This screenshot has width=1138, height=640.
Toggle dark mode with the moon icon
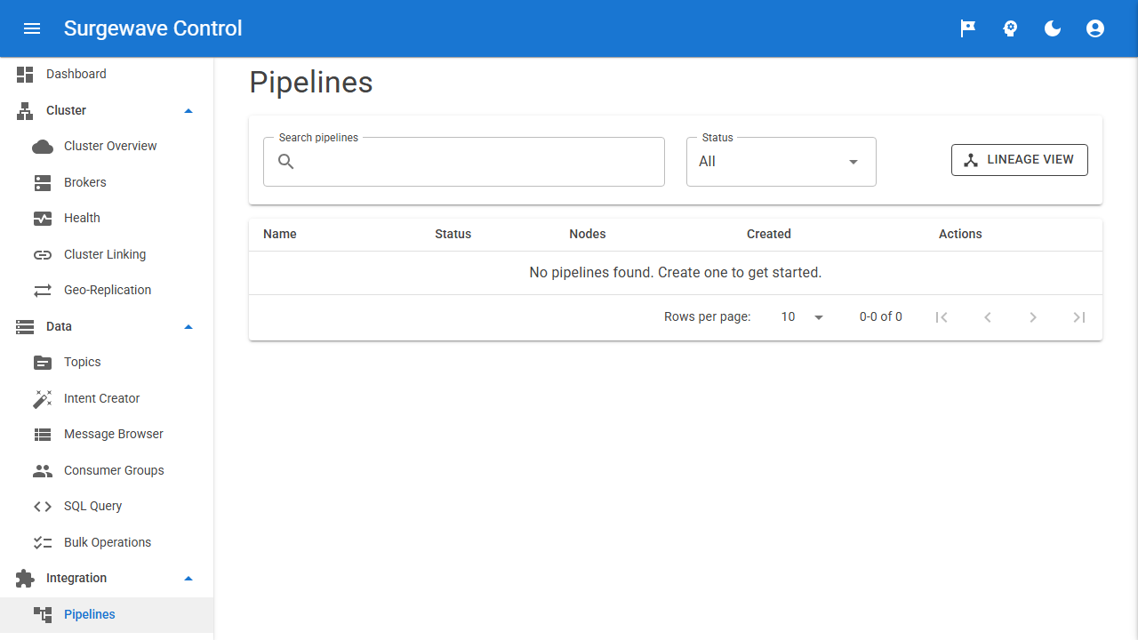[x=1053, y=28]
